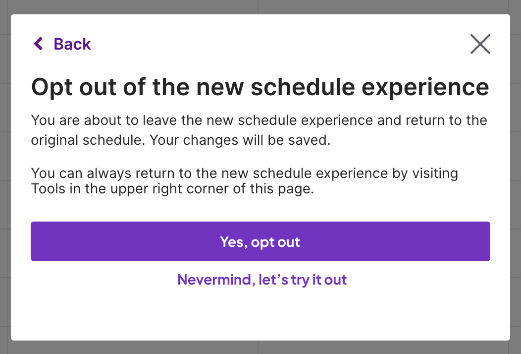Confirm with the Yes, opt out button
Screen dimensions: 521x354
pos(260,241)
